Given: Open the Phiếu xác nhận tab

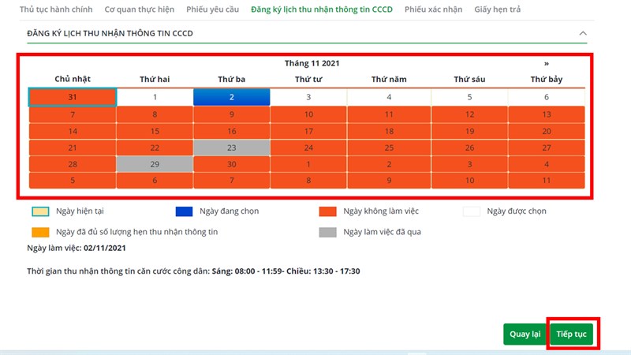Looking at the screenshot, I should 434,9.
